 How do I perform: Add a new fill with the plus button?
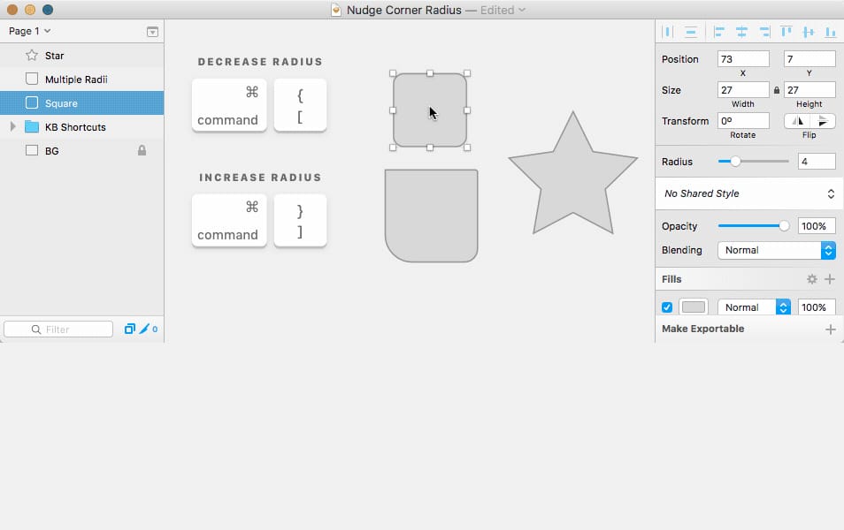830,279
